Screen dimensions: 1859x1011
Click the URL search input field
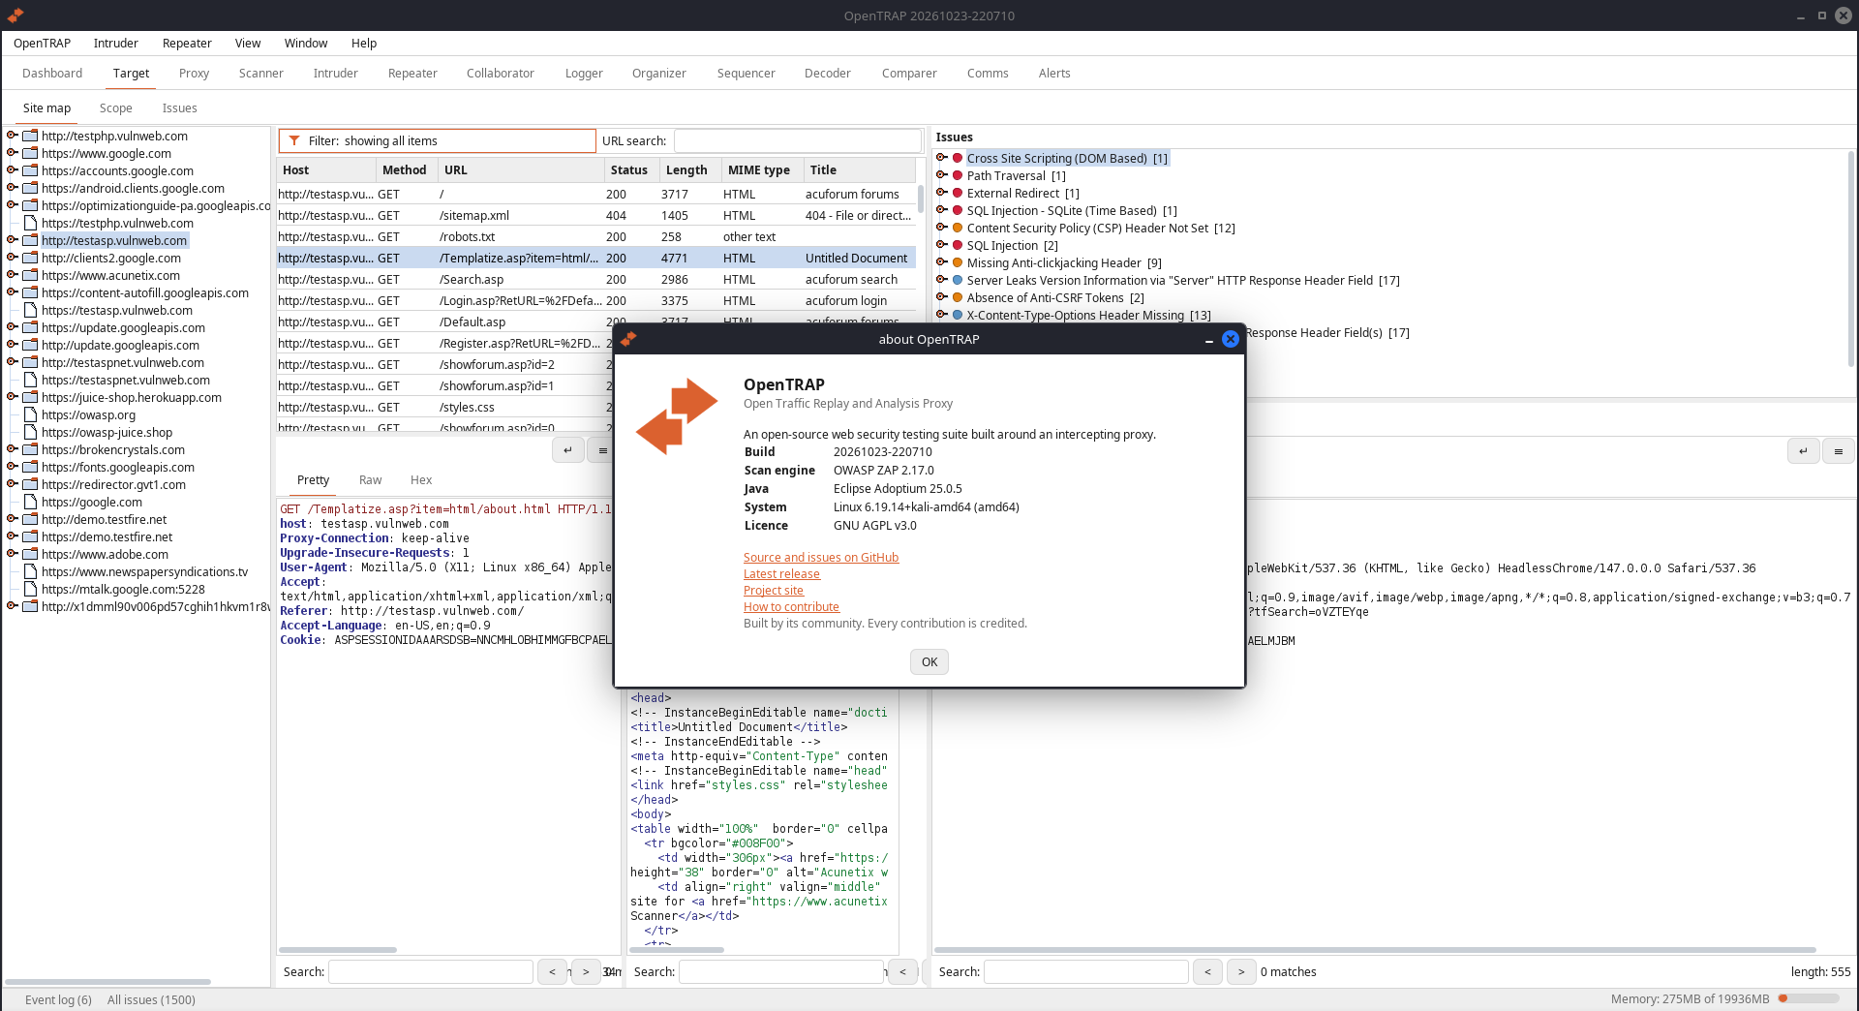797,140
